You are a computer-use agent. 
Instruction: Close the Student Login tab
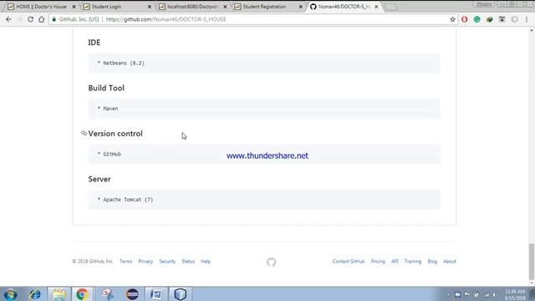click(150, 7)
